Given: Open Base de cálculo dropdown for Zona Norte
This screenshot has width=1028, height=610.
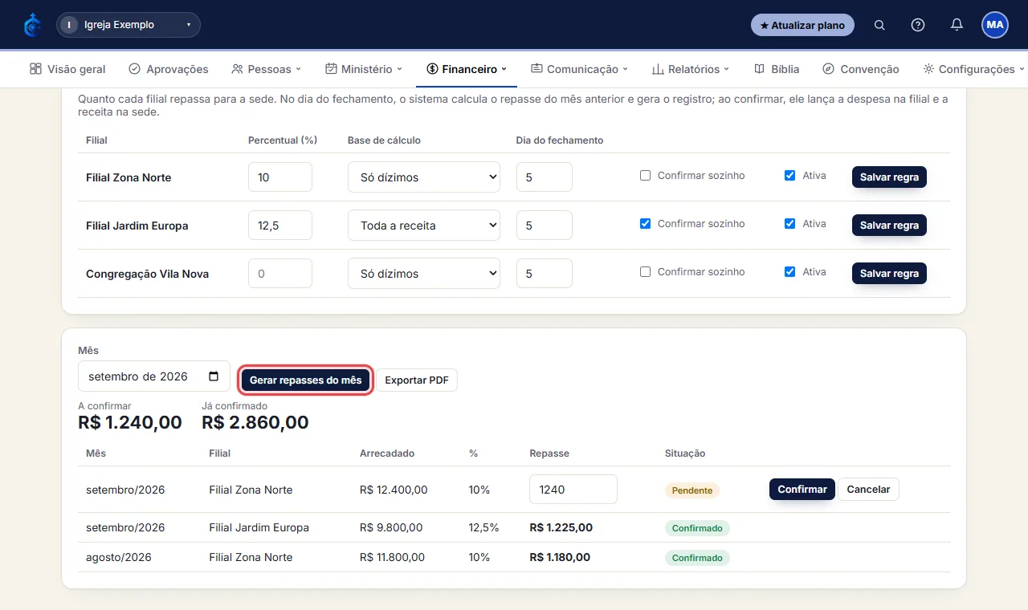Looking at the screenshot, I should (424, 177).
